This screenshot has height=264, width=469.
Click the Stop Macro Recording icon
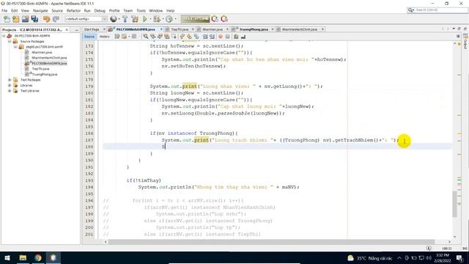(228, 37)
